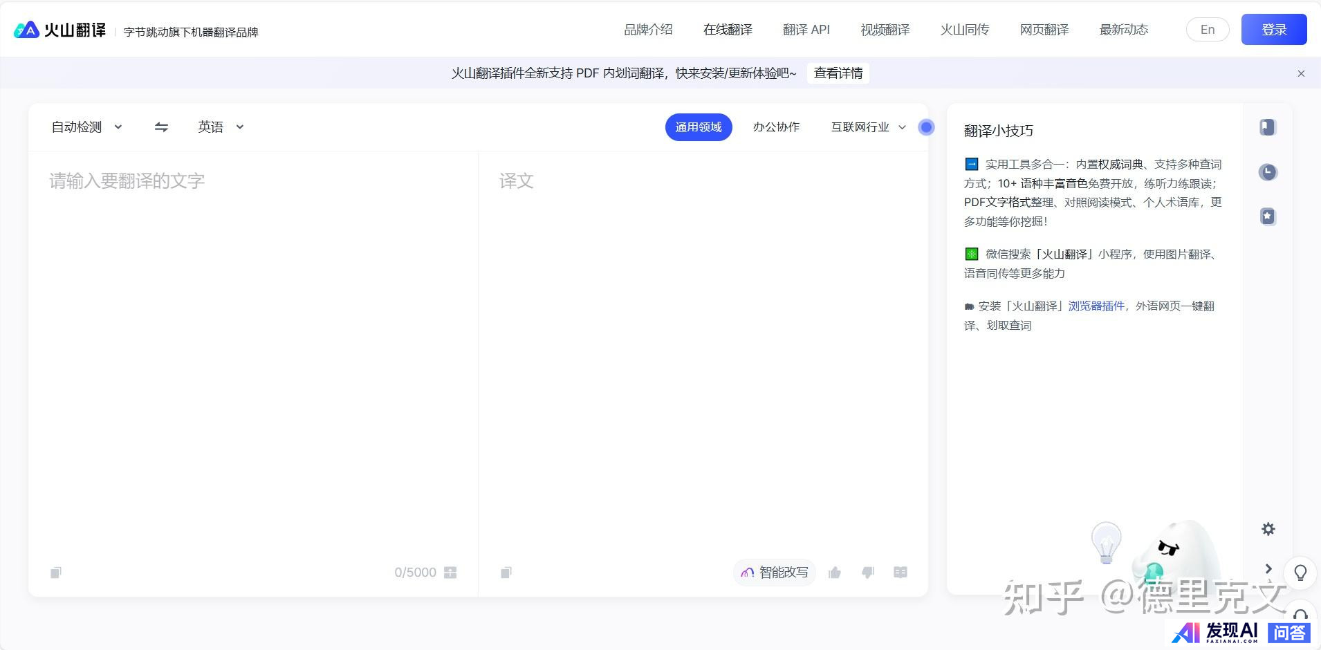Click the 翻译小技巧 heading
The height and width of the screenshot is (650, 1321).
tap(998, 131)
